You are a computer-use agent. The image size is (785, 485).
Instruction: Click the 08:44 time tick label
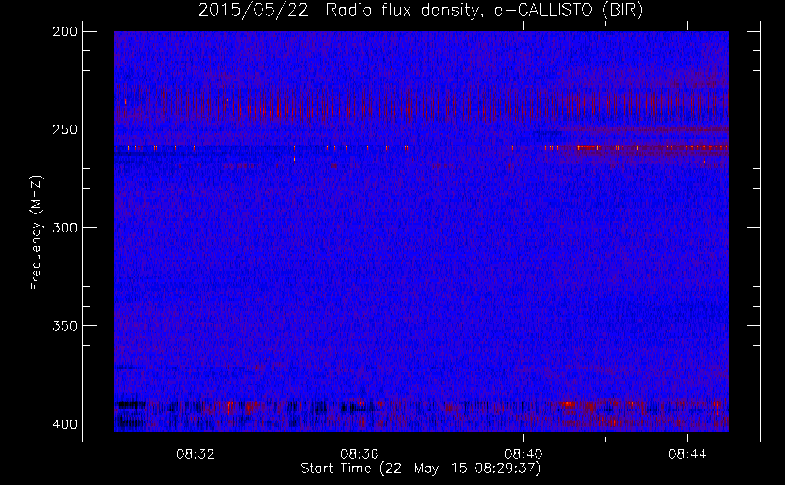(687, 454)
